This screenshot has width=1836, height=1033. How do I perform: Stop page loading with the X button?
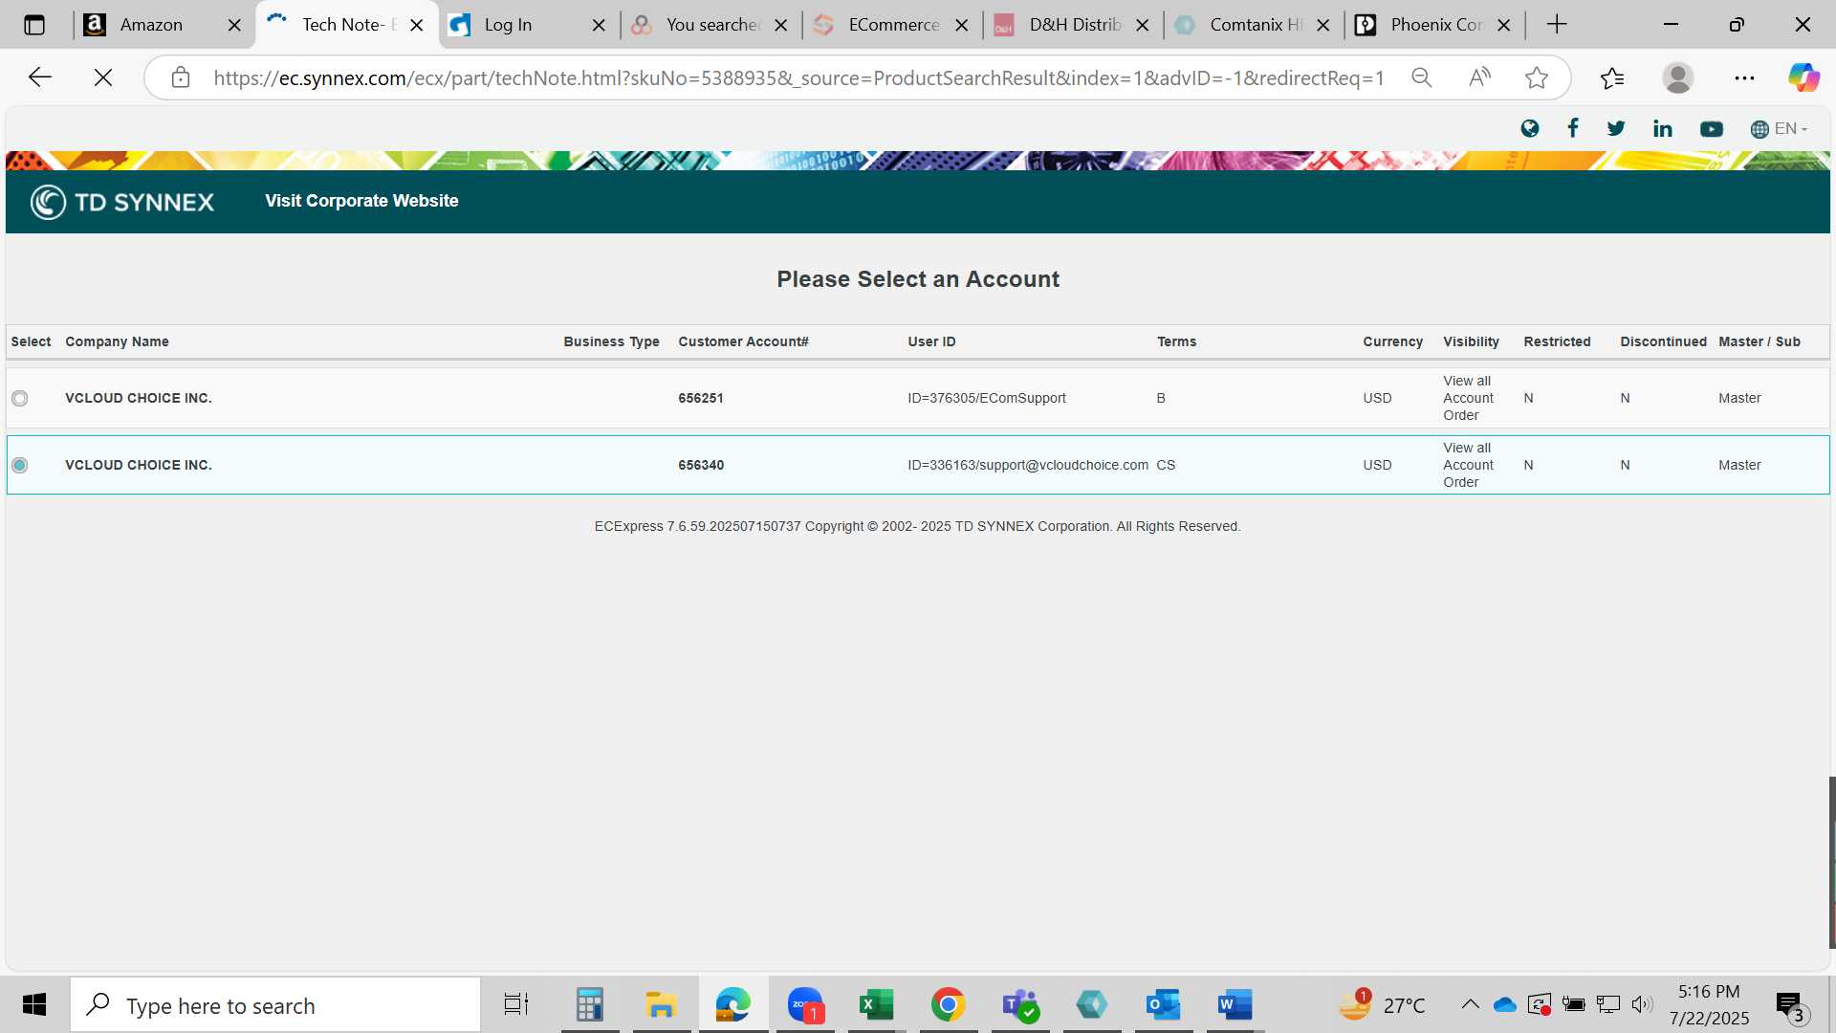pos(103,77)
